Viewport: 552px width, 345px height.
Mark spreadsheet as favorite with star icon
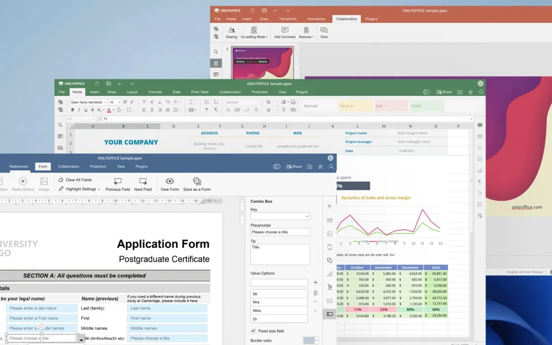tap(470, 92)
